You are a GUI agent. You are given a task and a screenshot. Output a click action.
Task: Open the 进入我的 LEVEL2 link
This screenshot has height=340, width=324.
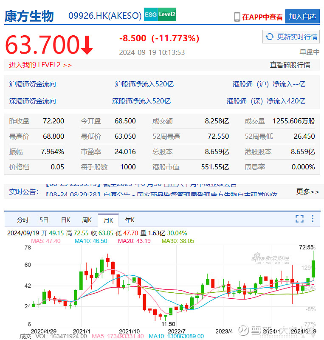(40, 65)
